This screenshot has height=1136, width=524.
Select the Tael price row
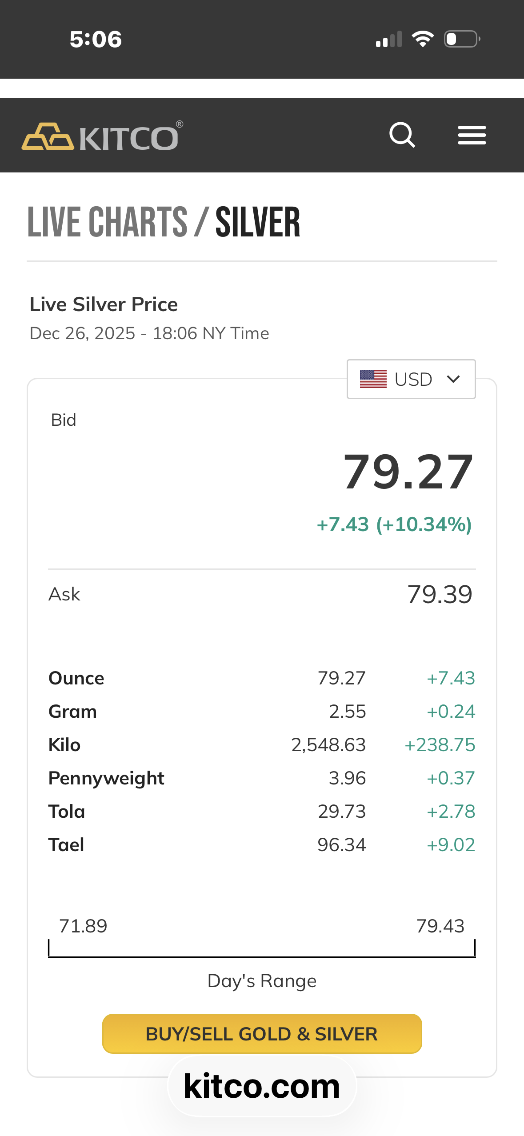tap(262, 845)
